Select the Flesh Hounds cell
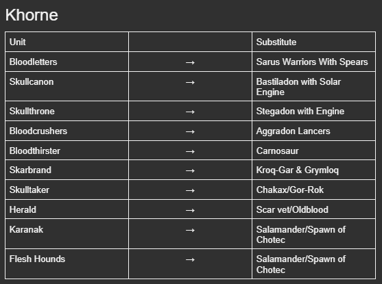The image size is (382, 284). (67, 264)
